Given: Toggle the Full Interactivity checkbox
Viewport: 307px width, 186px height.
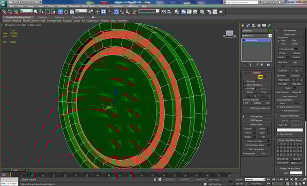Looking at the screenshot, I should point(282,111).
